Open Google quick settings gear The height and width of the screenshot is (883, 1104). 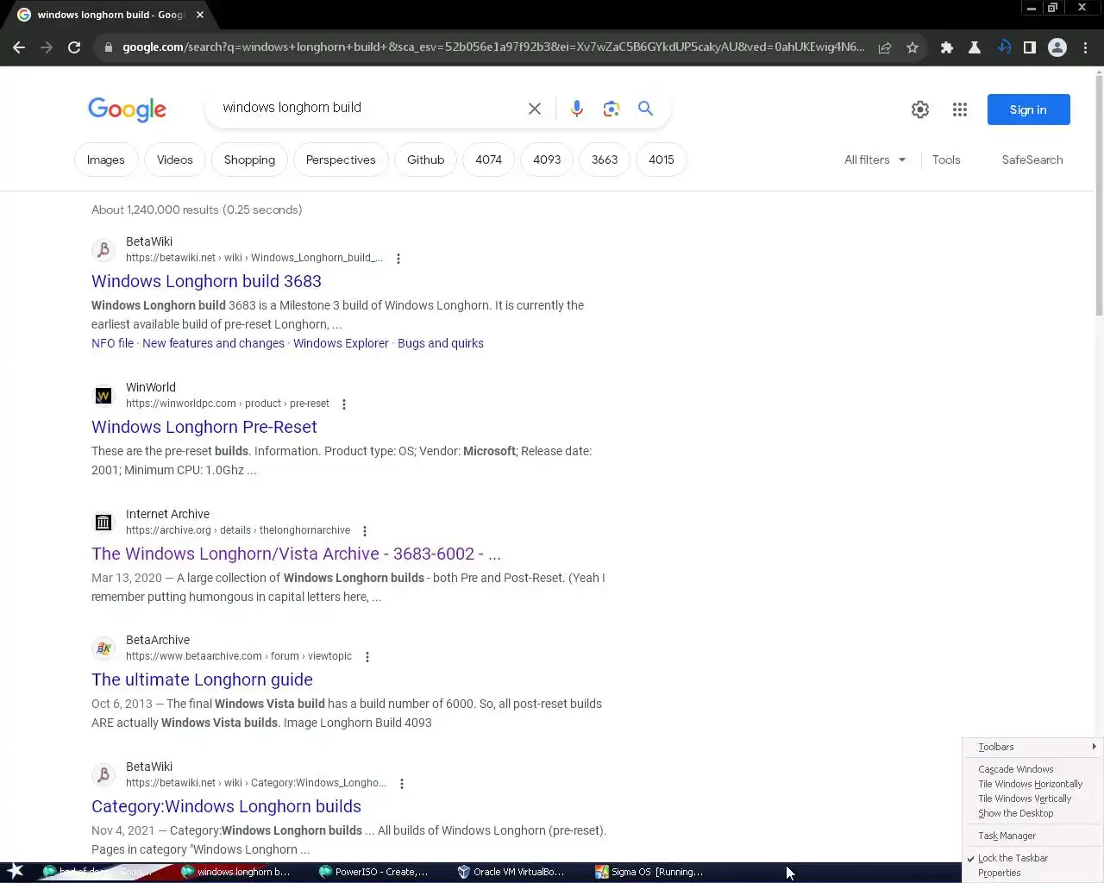[x=920, y=110]
